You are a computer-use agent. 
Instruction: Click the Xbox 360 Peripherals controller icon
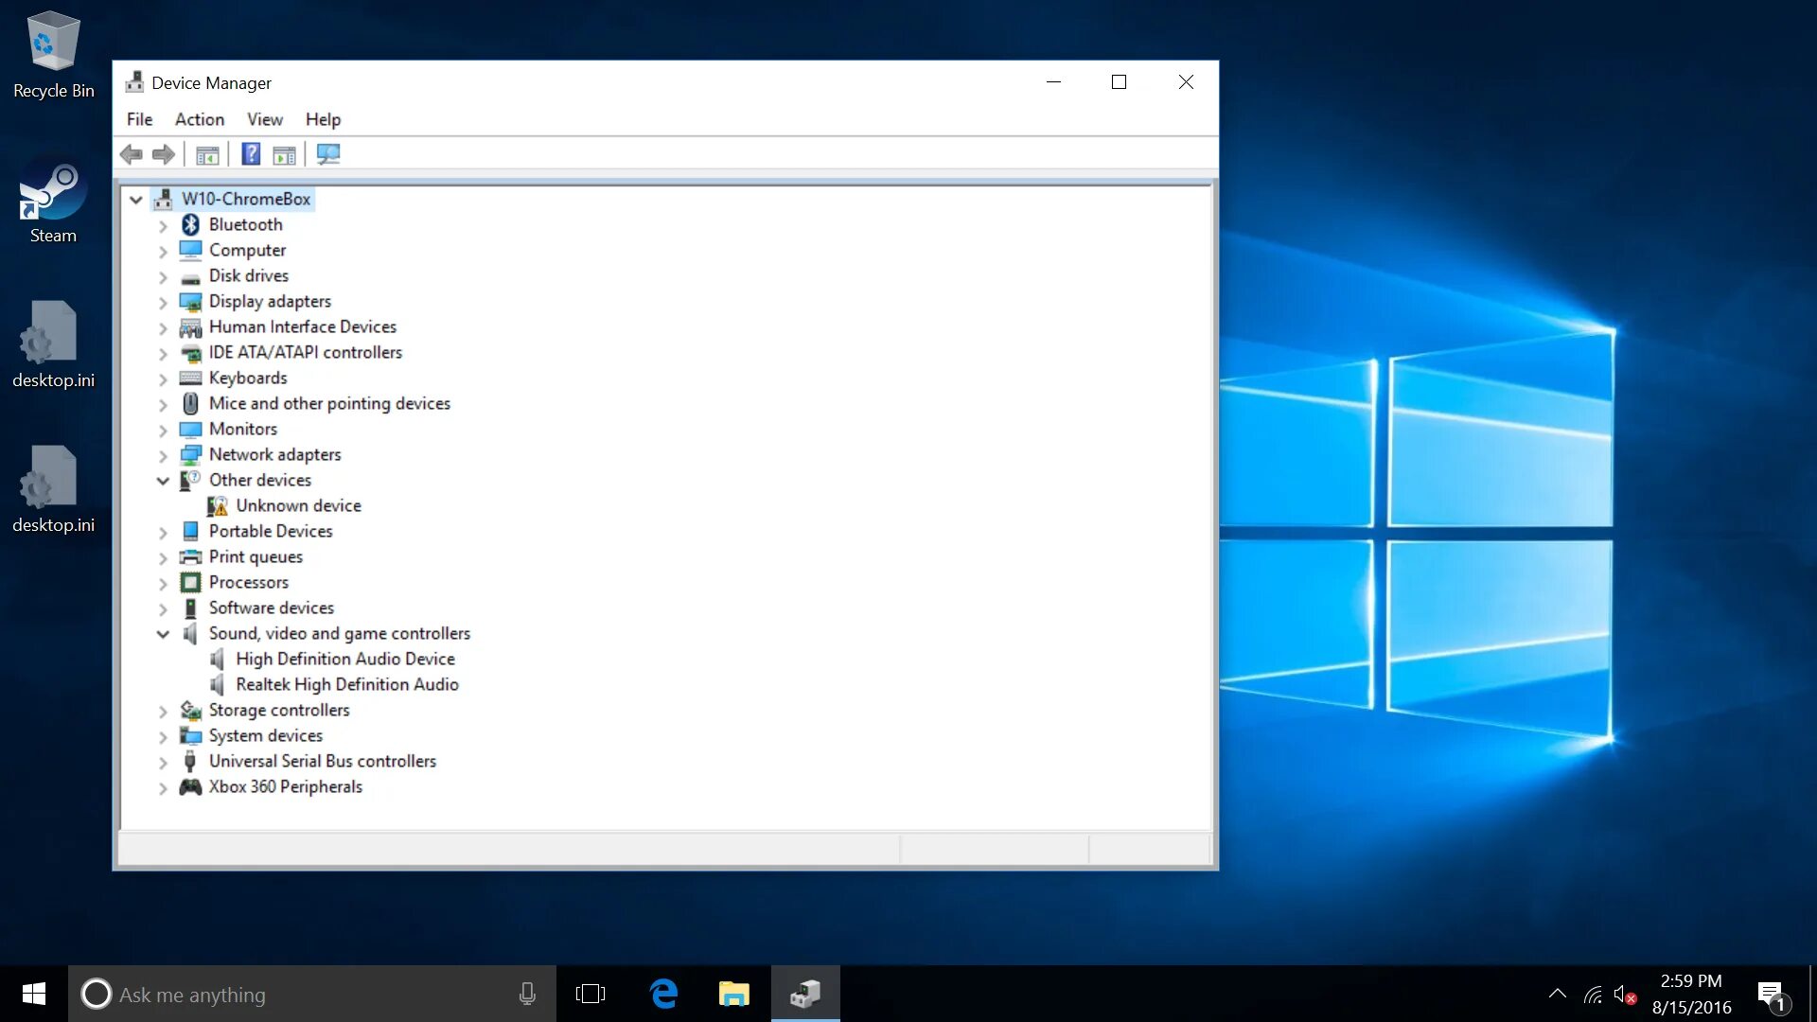point(190,786)
